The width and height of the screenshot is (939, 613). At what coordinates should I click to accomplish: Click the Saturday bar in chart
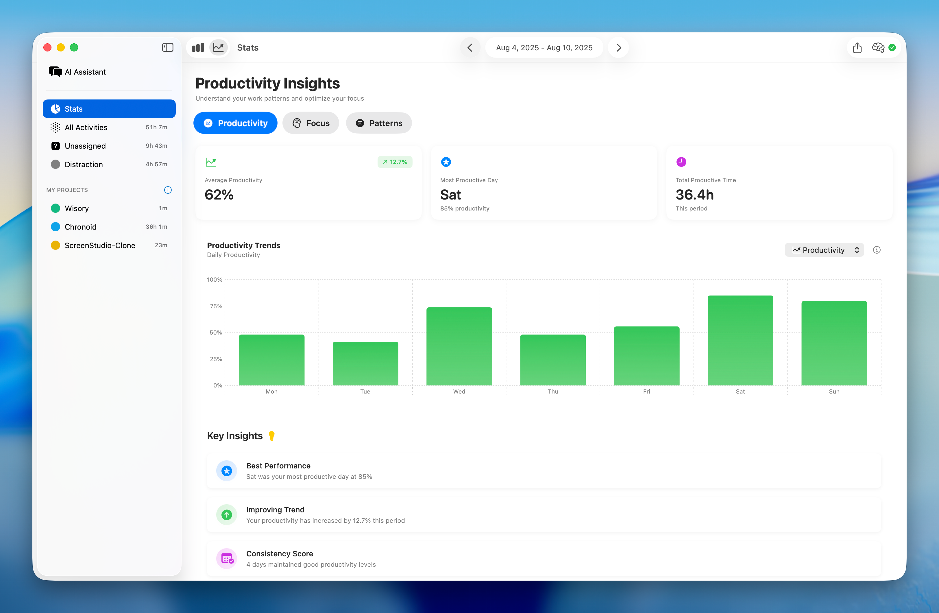(x=740, y=340)
